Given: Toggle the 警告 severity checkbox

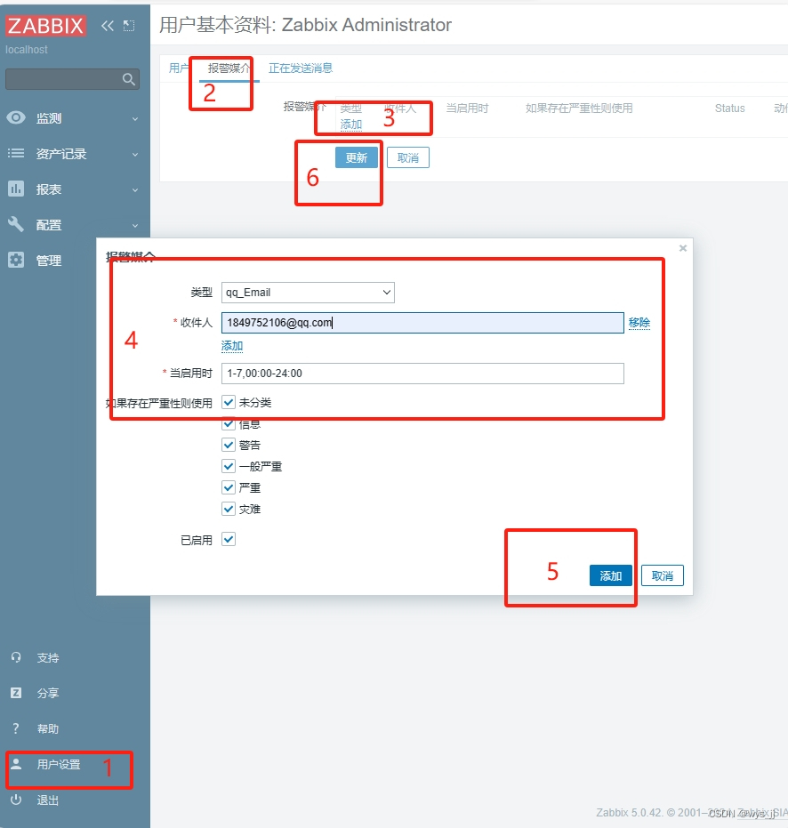Looking at the screenshot, I should pyautogui.click(x=229, y=445).
